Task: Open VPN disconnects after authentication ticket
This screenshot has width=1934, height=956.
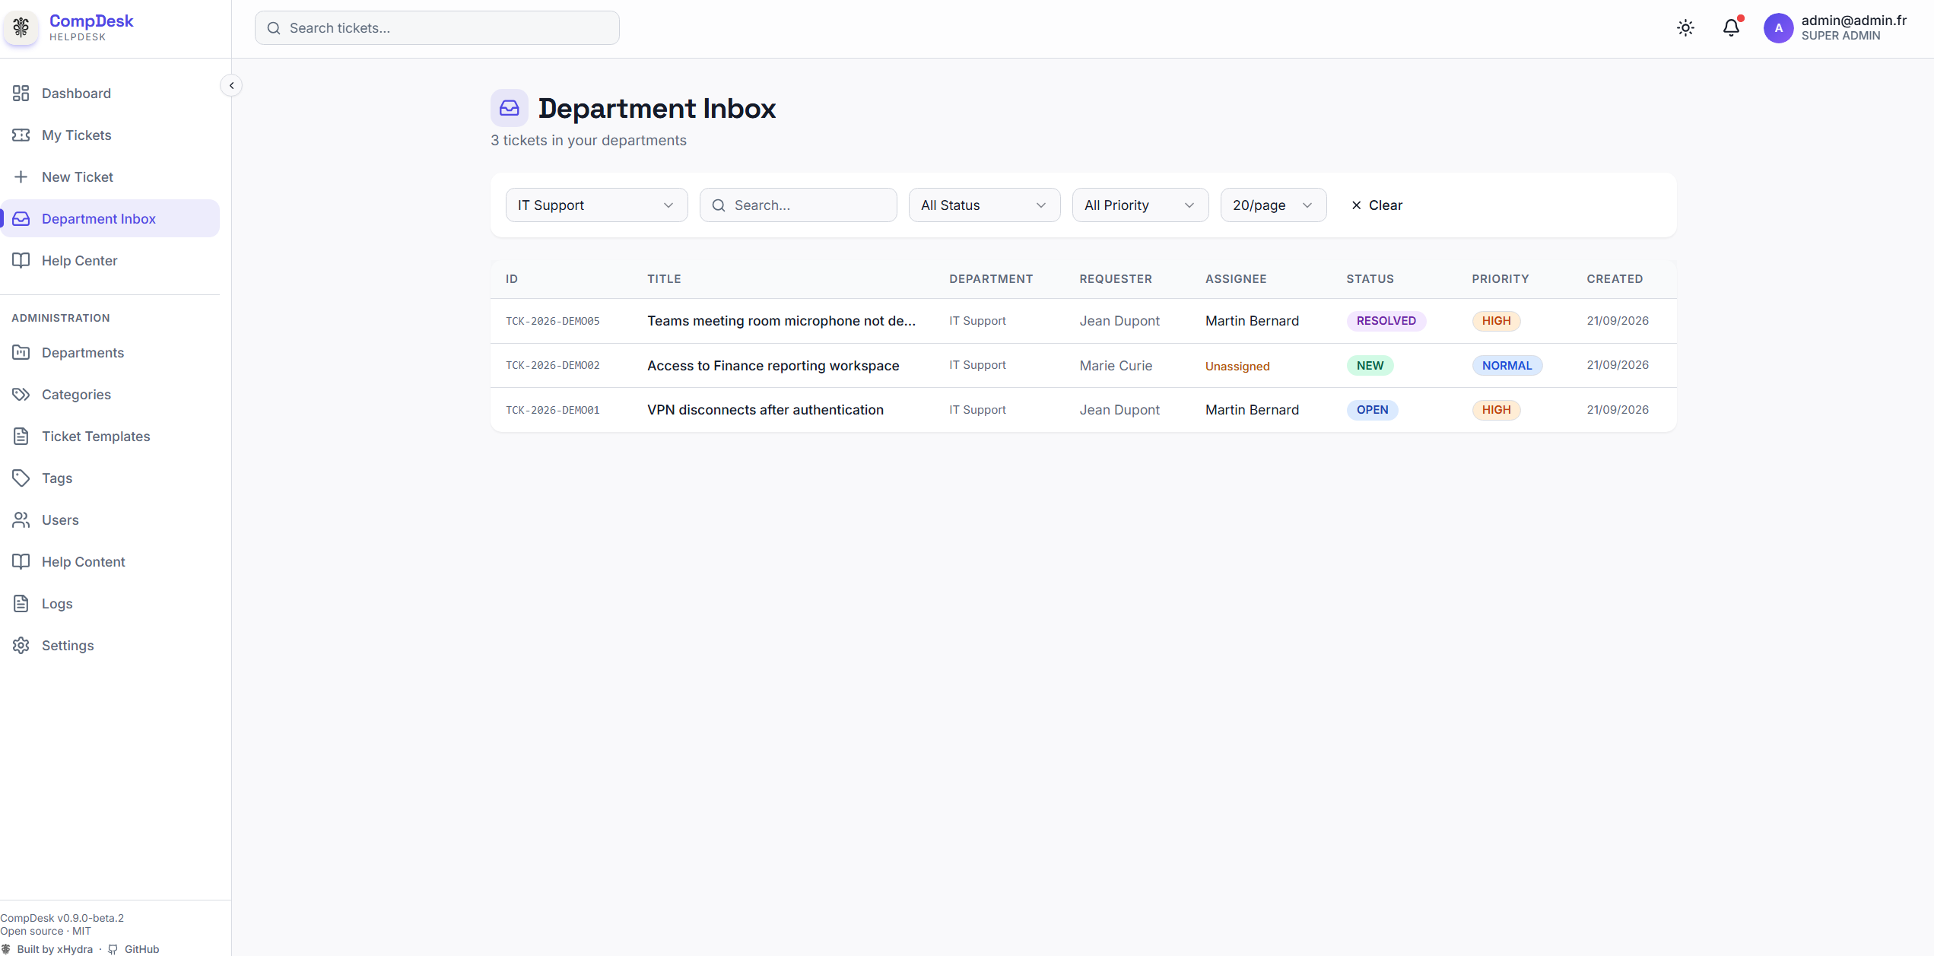Action: (x=765, y=410)
